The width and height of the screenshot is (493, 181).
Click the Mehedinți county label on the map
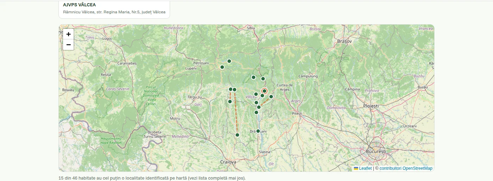click(x=181, y=136)
